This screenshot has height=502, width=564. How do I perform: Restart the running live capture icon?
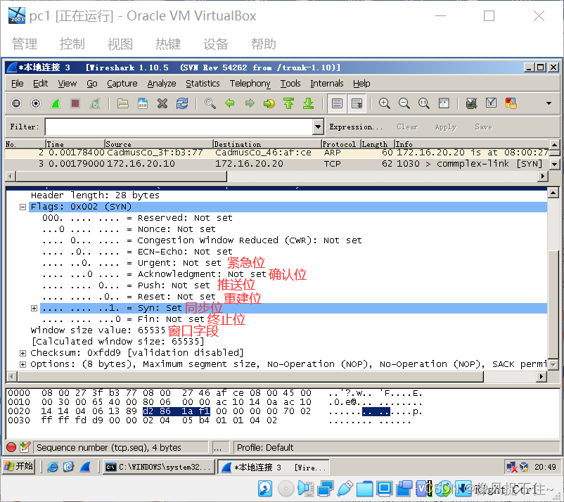tap(95, 103)
